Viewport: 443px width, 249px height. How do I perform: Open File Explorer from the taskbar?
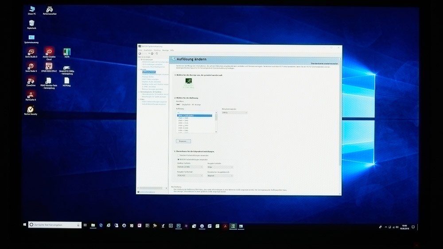[x=93, y=225]
